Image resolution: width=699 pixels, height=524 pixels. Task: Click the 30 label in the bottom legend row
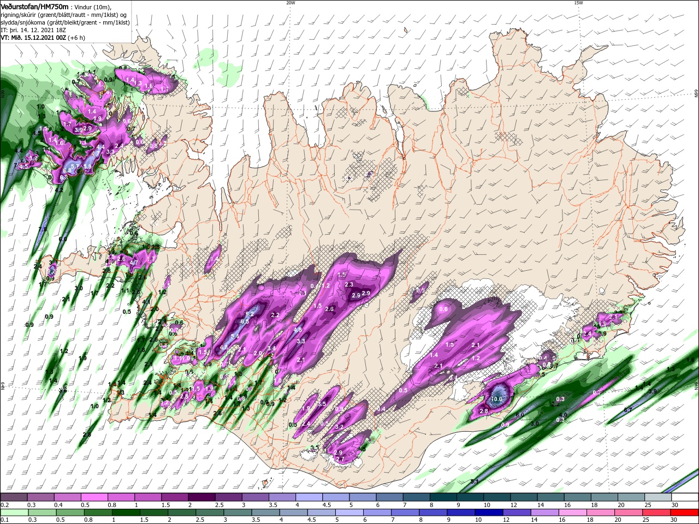(673, 520)
